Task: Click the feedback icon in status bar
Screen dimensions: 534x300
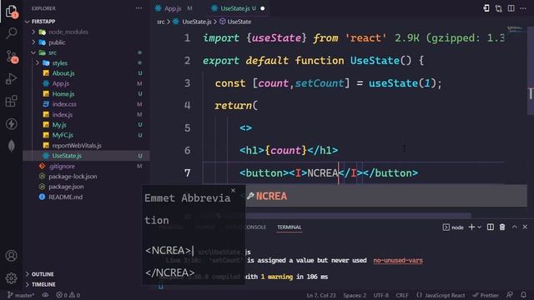Action: coord(510,295)
